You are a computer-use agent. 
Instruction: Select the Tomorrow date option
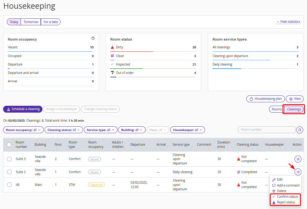click(x=31, y=22)
